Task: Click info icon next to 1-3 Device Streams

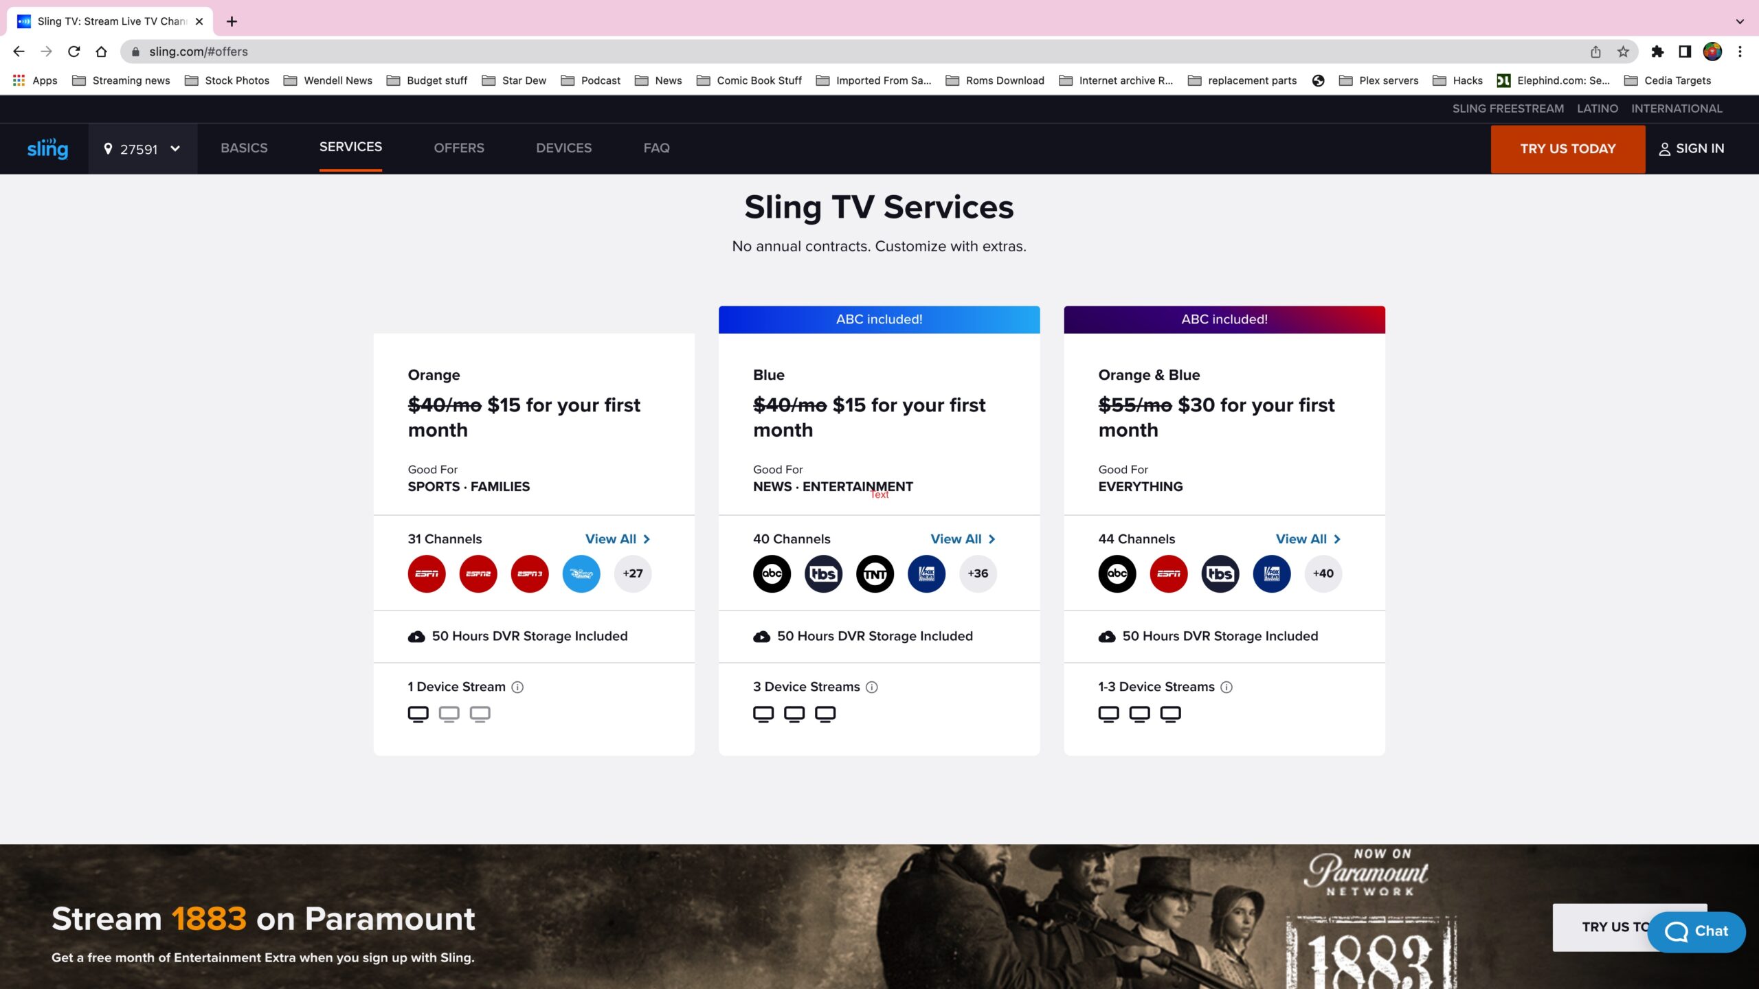Action: 1226,687
